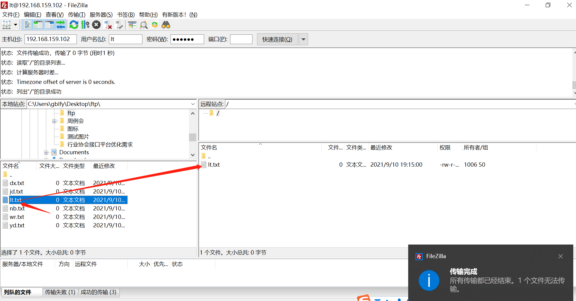Toggle the message log display

(27, 25)
